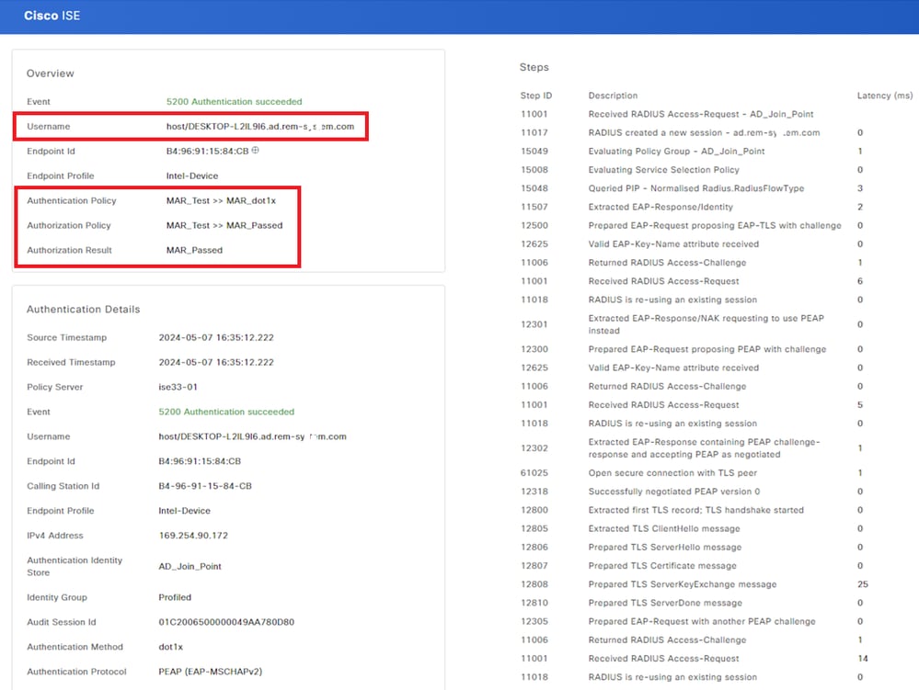Click step 12302 accepting PEAP as negotiated

(704, 448)
